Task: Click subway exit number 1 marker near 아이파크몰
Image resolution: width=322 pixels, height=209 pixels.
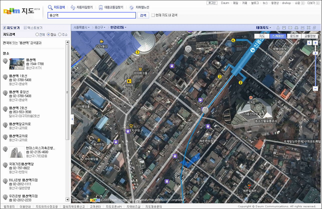Action: (137, 52)
